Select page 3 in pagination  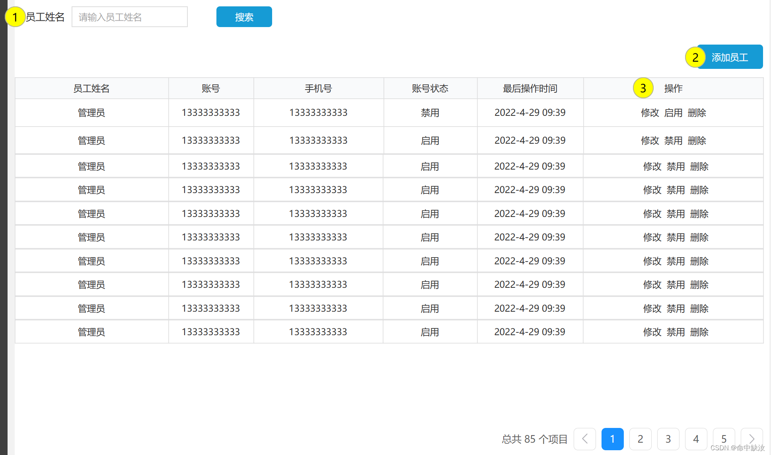click(x=668, y=439)
